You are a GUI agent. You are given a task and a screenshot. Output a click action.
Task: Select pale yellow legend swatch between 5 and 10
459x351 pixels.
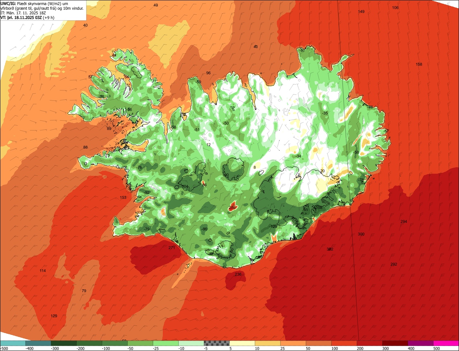pyautogui.click(x=242, y=343)
